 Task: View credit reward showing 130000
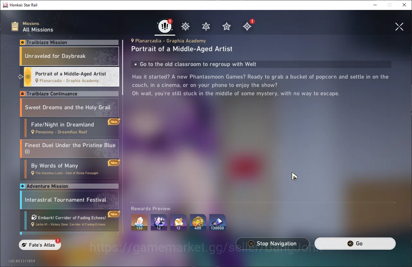pyautogui.click(x=218, y=222)
